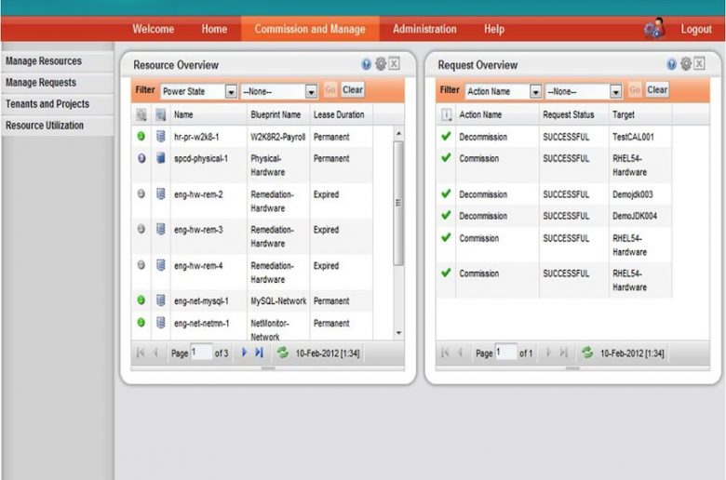Sort by resource type column header icon

pos(161,114)
